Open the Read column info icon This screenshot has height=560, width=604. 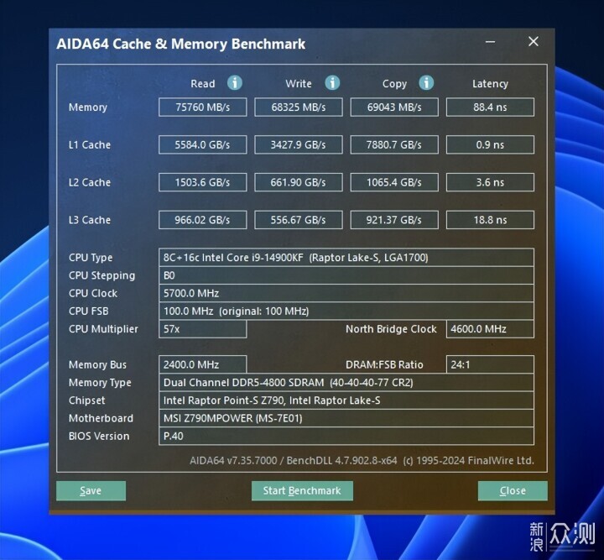(235, 83)
